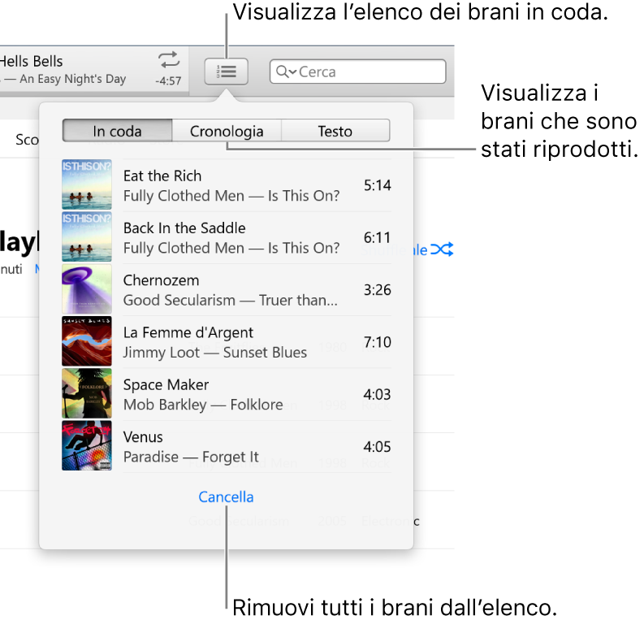This screenshot has height=620, width=644.
Task: Select the song title Eat the Rich
Action: 162,176
